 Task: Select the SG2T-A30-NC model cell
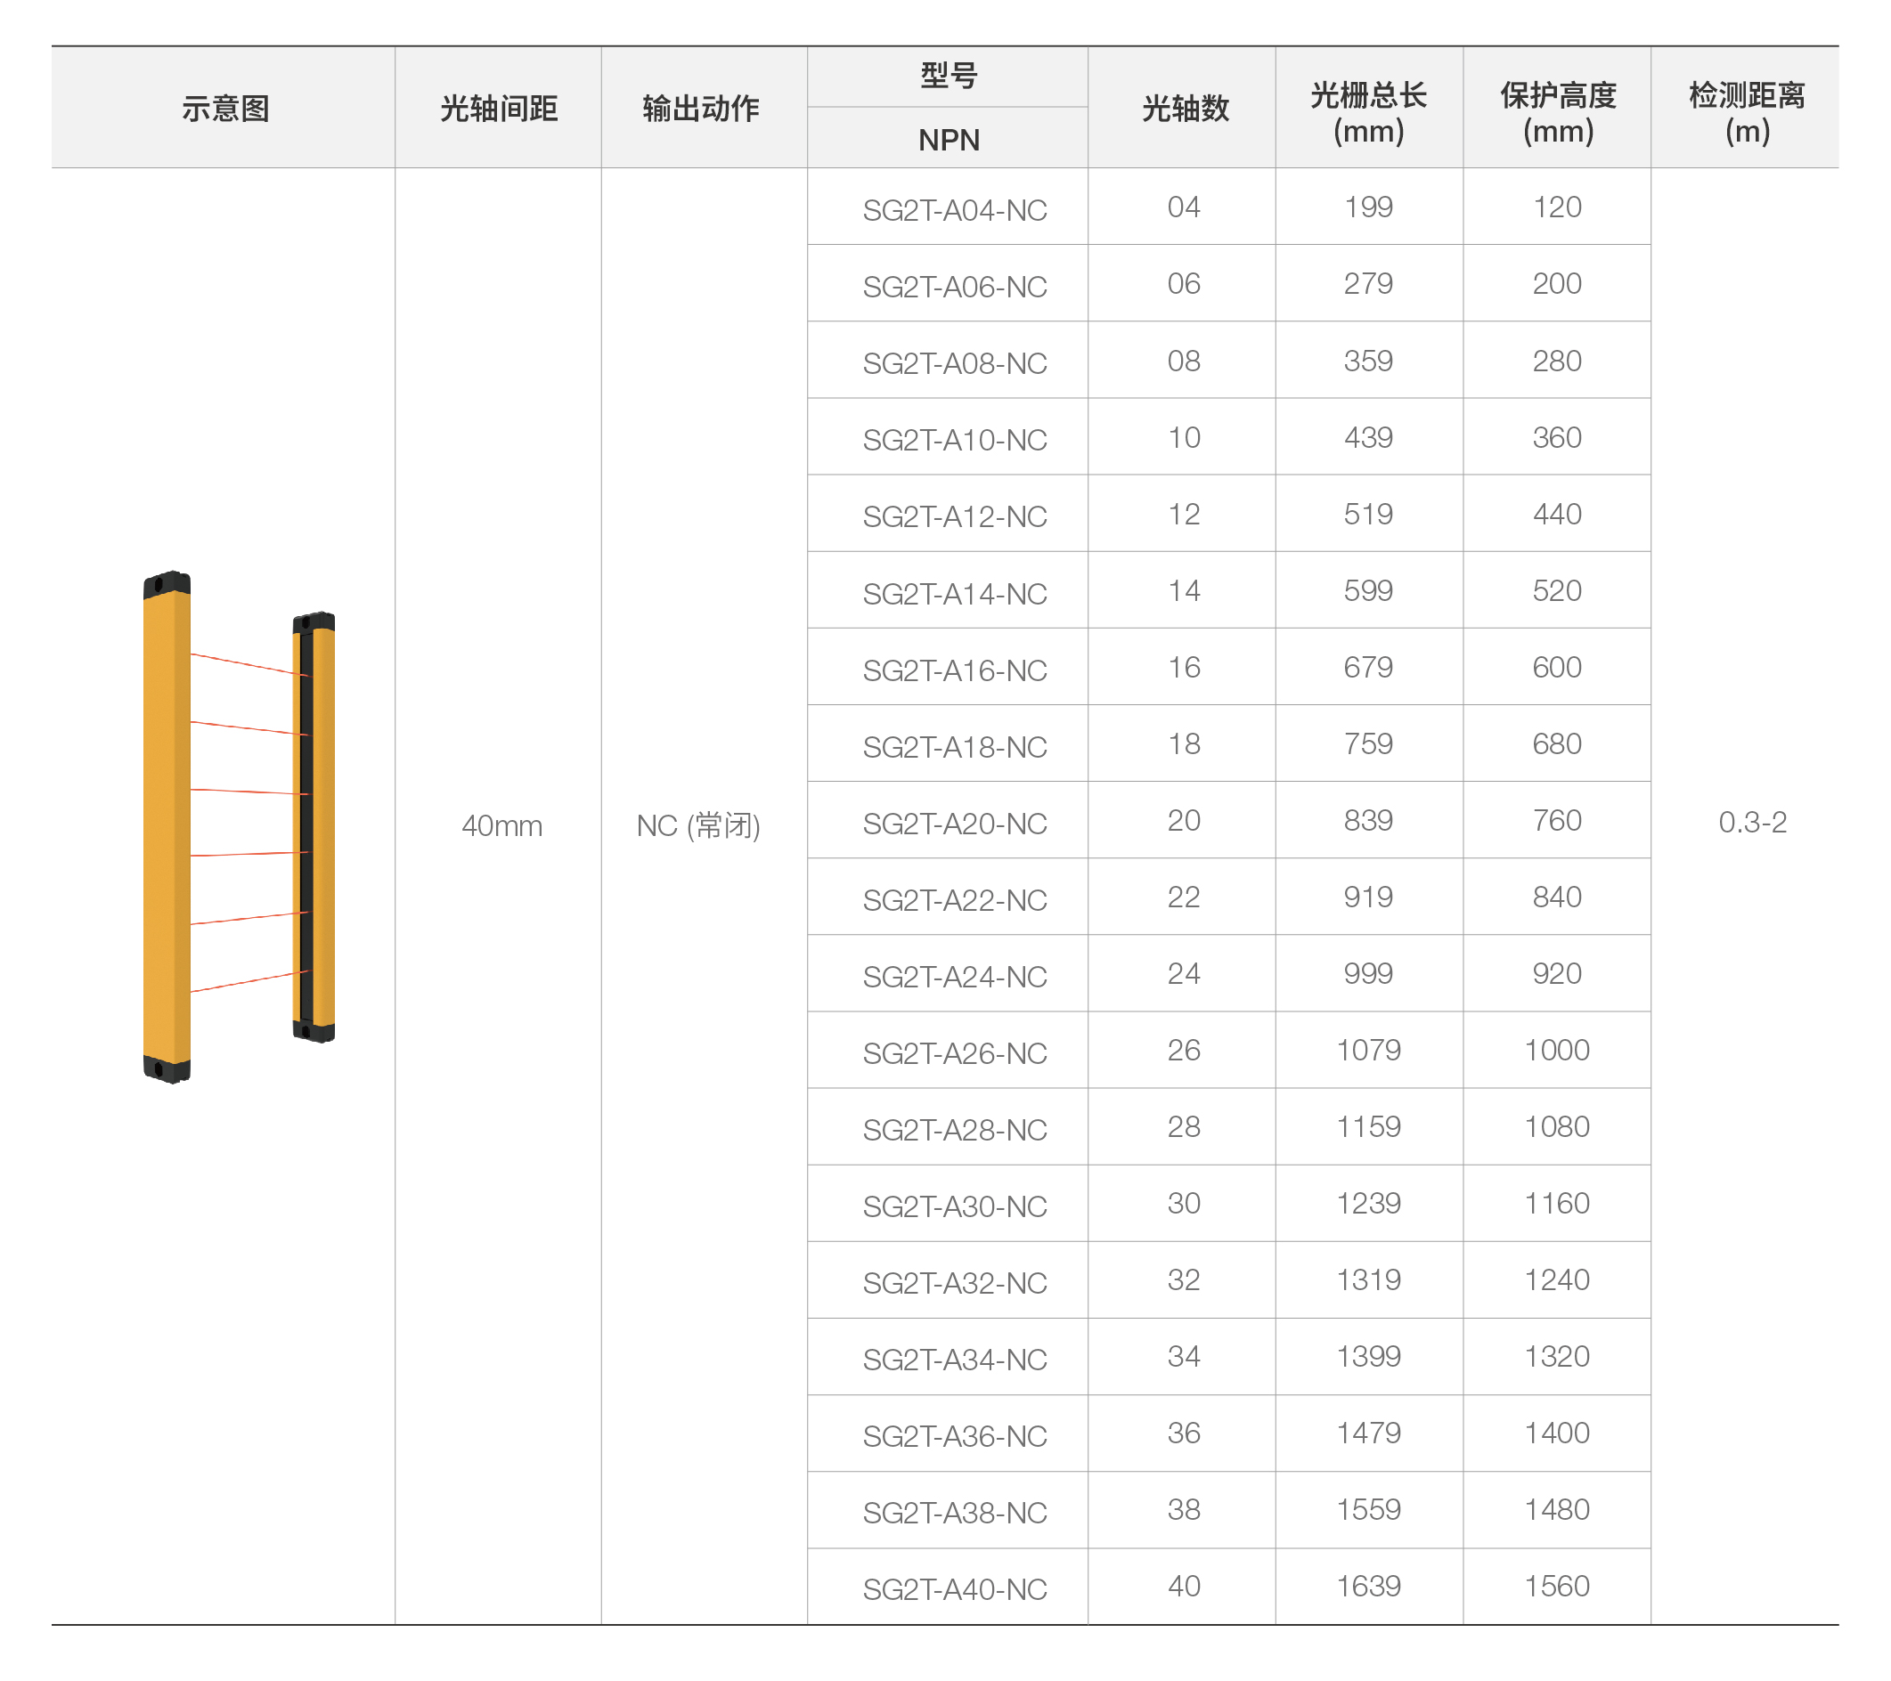(x=954, y=1206)
